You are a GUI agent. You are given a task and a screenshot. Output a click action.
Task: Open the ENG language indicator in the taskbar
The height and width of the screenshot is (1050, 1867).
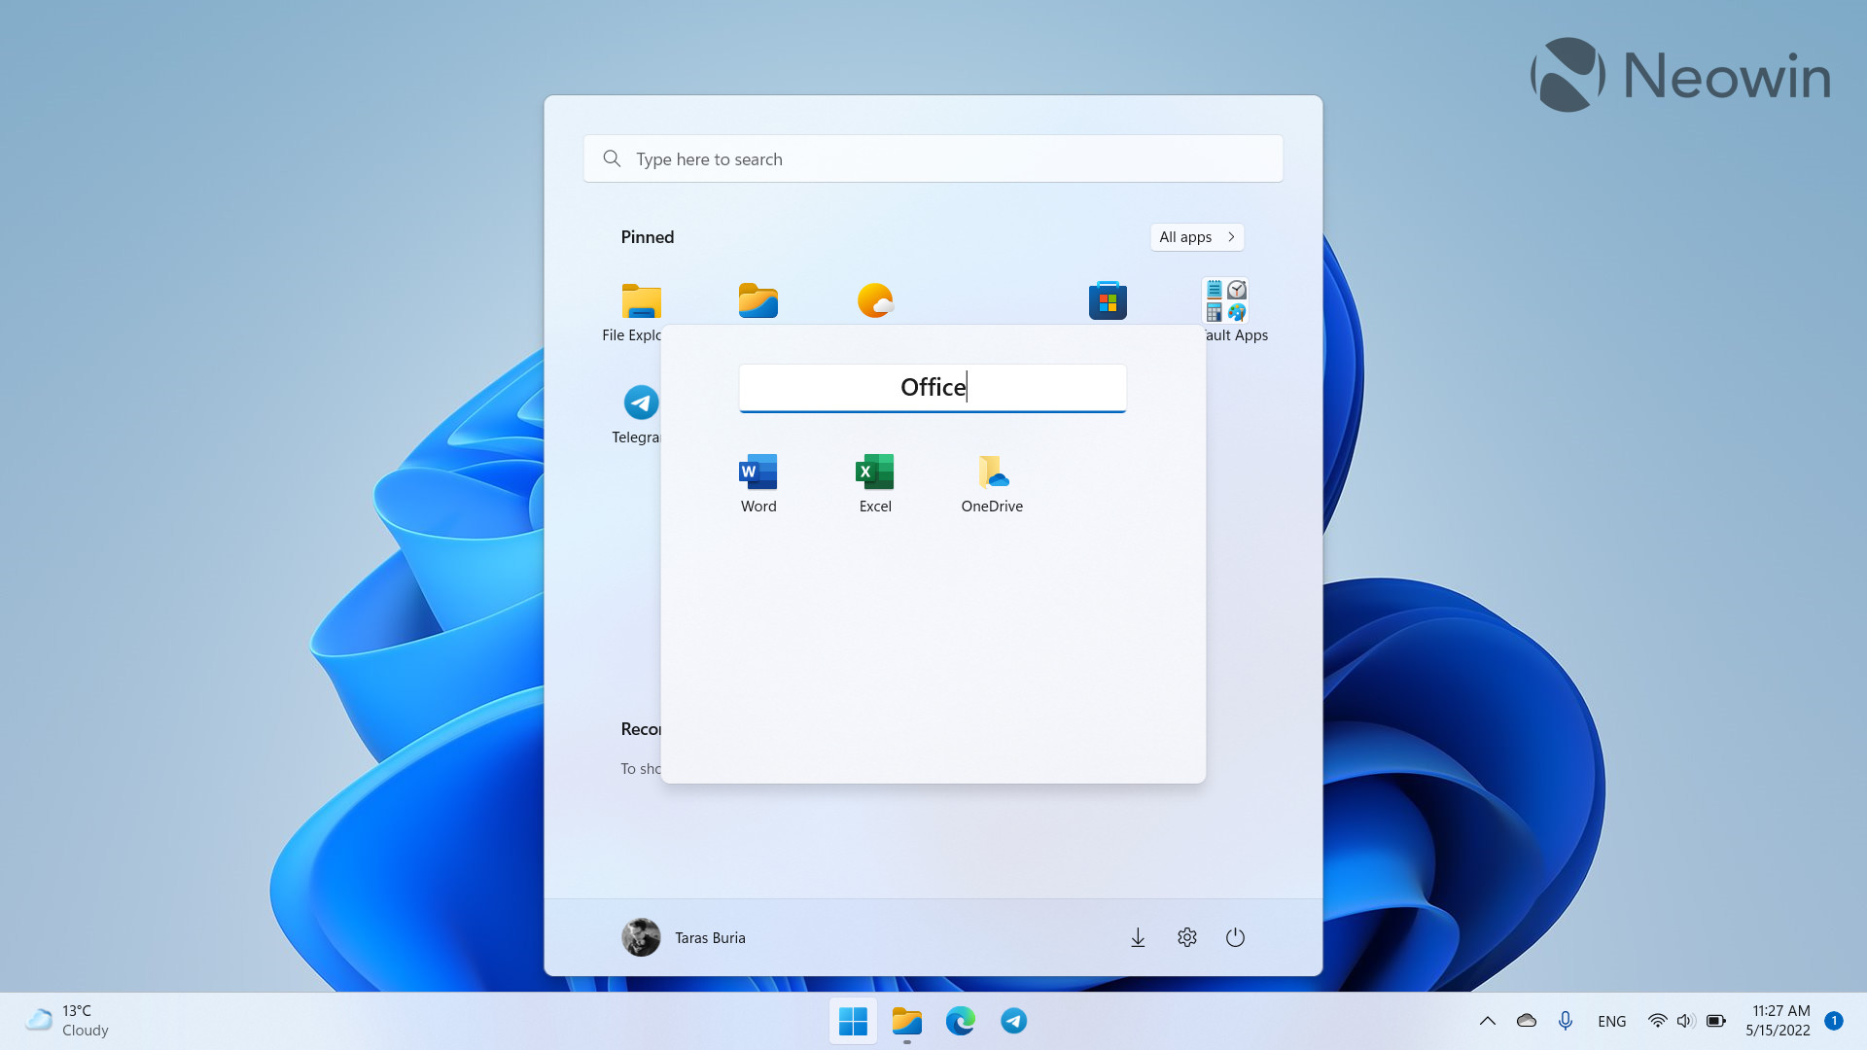click(1611, 1021)
